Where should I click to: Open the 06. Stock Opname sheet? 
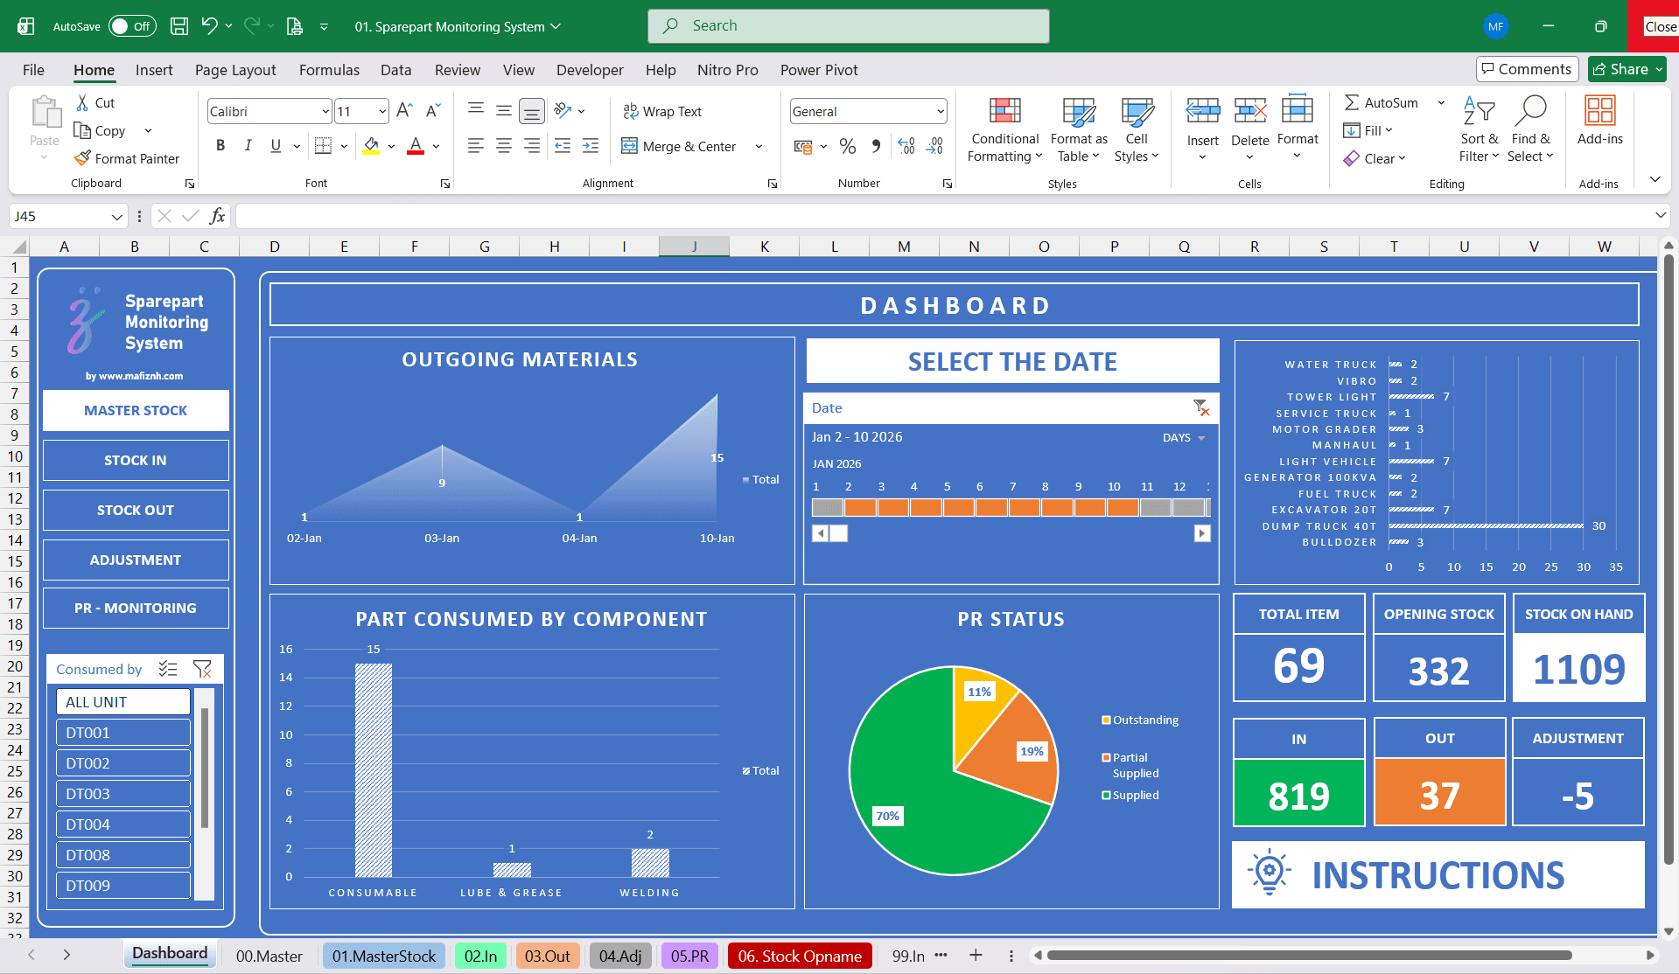[x=798, y=956]
